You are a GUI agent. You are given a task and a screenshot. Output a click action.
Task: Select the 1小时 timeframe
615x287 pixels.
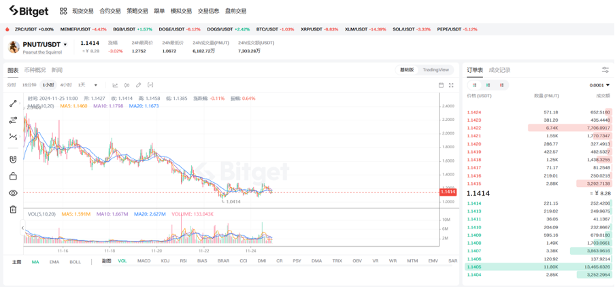49,85
